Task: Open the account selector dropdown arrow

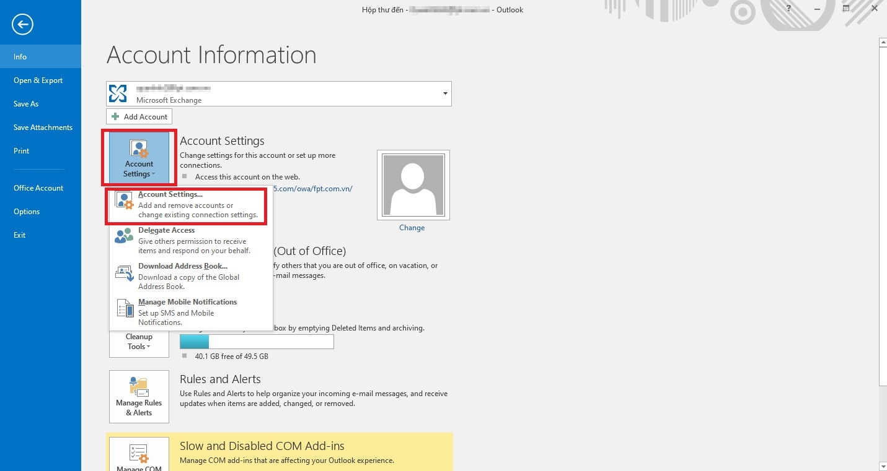Action: pos(444,93)
